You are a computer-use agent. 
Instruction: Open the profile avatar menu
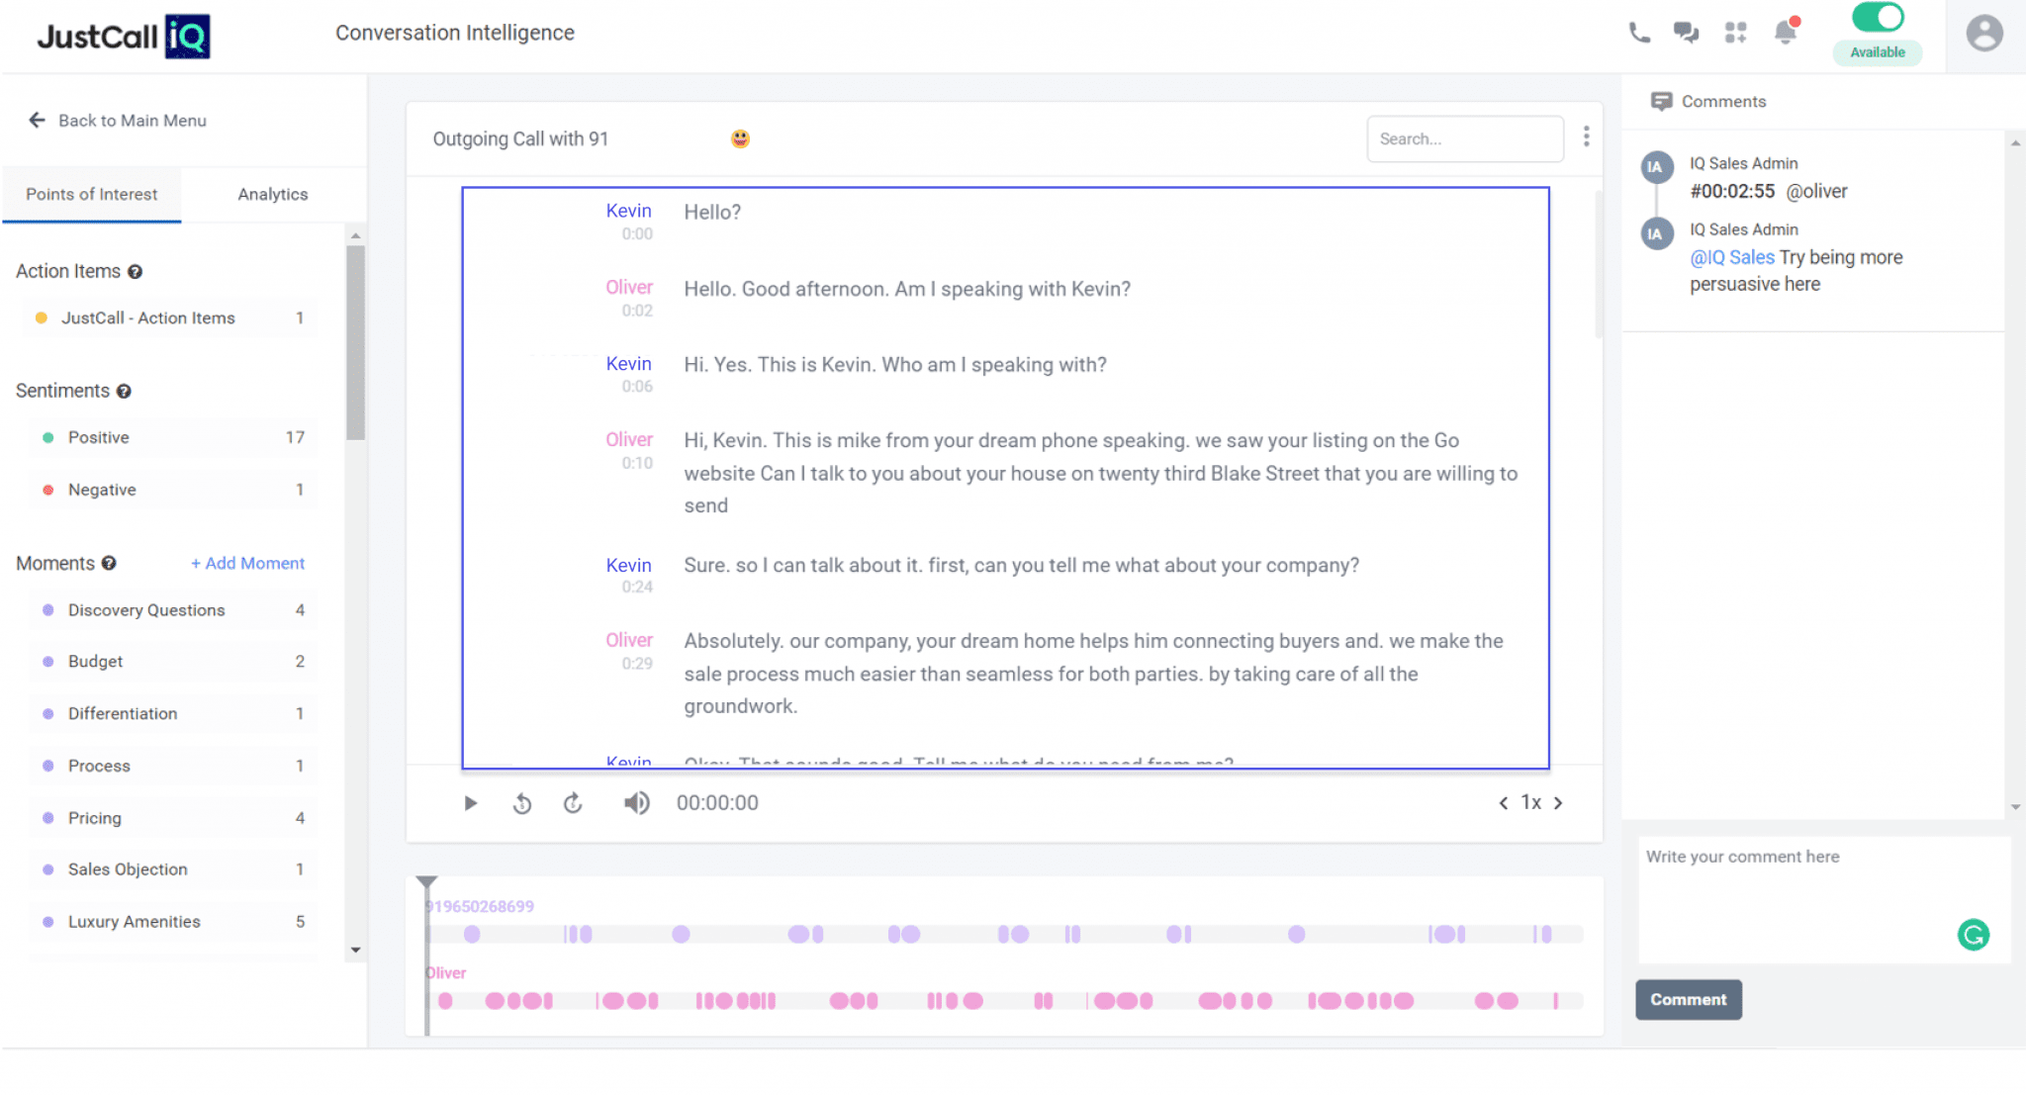pyautogui.click(x=1986, y=35)
